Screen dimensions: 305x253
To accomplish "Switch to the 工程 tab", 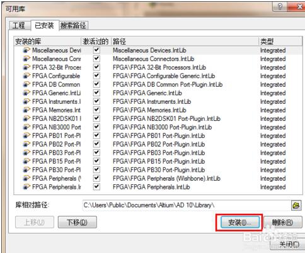I will pyautogui.click(x=19, y=26).
